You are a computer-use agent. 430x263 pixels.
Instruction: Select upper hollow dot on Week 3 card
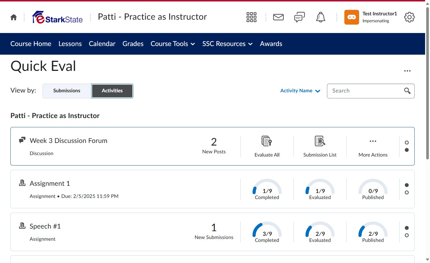(407, 143)
